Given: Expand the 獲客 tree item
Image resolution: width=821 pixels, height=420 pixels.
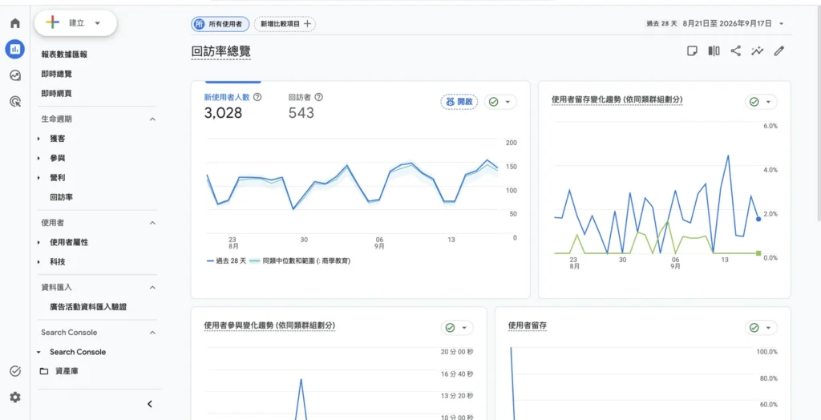Looking at the screenshot, I should 38,139.
